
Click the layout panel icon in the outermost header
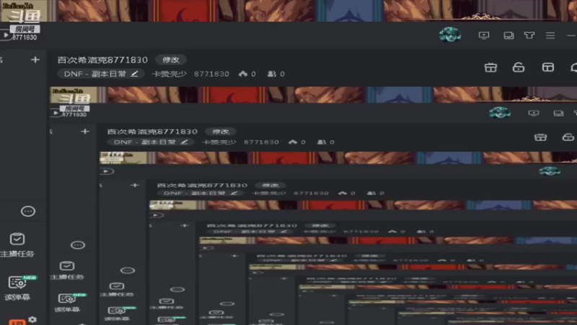(x=548, y=67)
